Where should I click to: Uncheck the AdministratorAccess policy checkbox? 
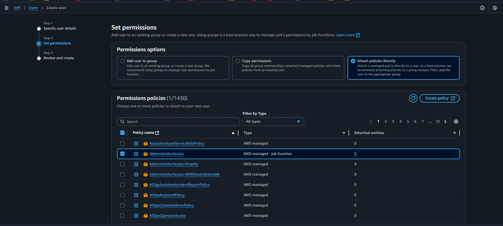click(x=122, y=154)
